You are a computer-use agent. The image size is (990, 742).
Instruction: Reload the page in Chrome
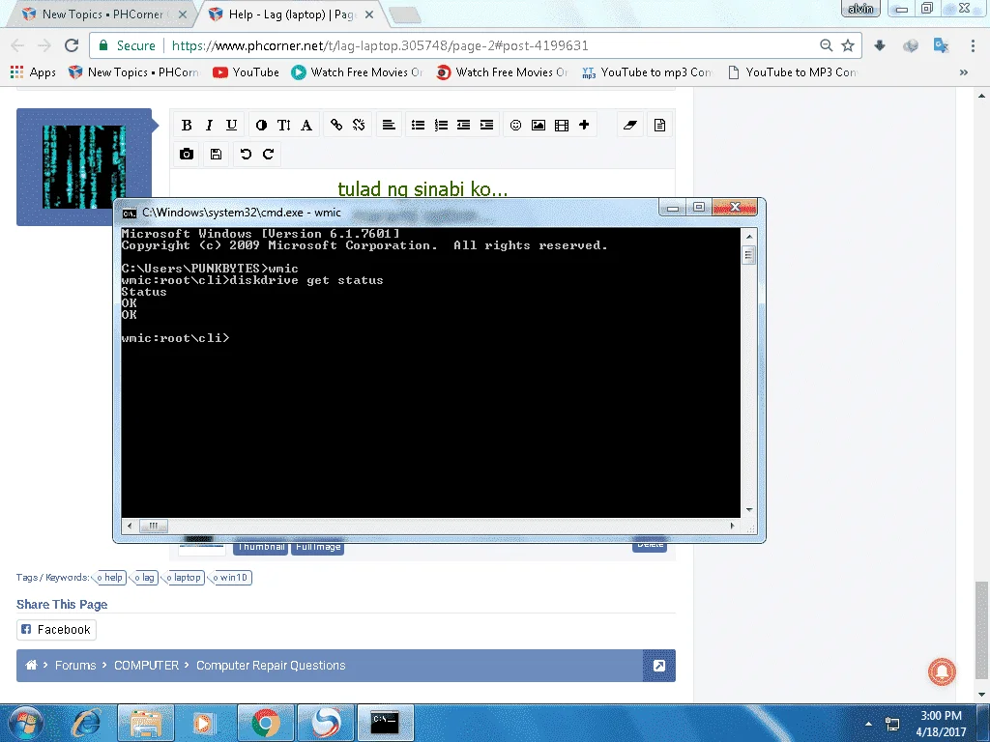coord(72,45)
